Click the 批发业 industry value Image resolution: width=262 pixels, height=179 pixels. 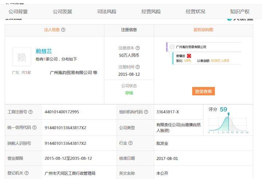pos(162,143)
